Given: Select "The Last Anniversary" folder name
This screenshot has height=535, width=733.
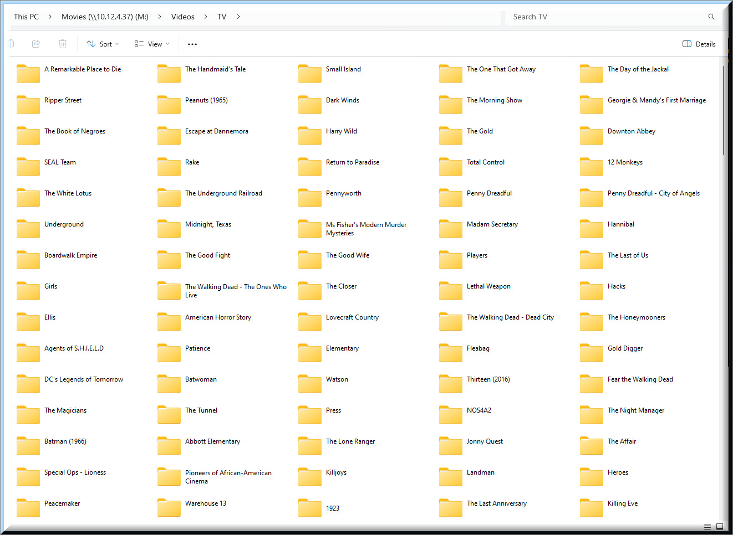Looking at the screenshot, I should coord(497,503).
